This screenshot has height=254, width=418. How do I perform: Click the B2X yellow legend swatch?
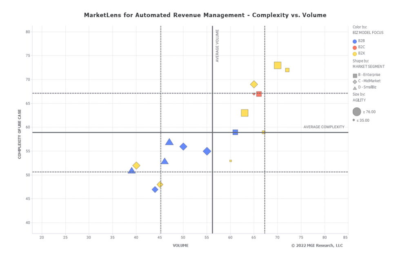355,53
